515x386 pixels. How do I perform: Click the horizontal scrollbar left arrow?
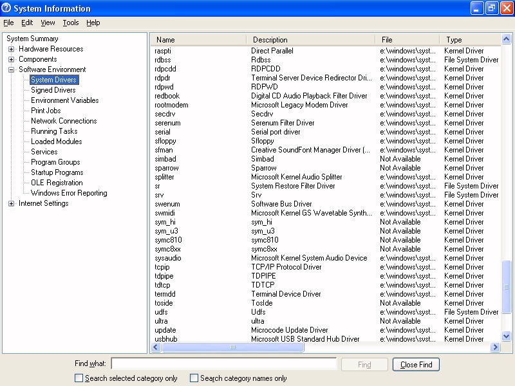[156, 347]
